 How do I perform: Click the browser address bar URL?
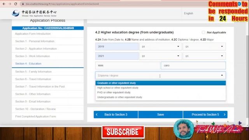[62, 4]
